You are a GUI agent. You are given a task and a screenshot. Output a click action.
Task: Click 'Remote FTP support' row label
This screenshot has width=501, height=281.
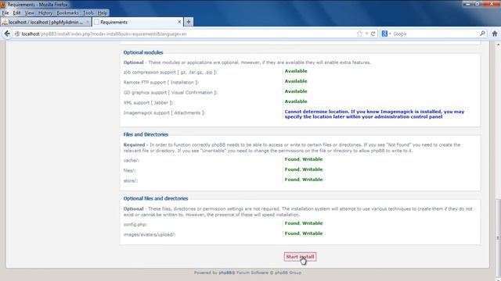161,82
